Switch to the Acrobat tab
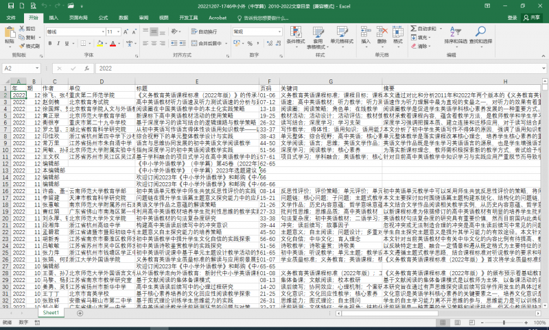The image size is (549, 330). point(218,18)
